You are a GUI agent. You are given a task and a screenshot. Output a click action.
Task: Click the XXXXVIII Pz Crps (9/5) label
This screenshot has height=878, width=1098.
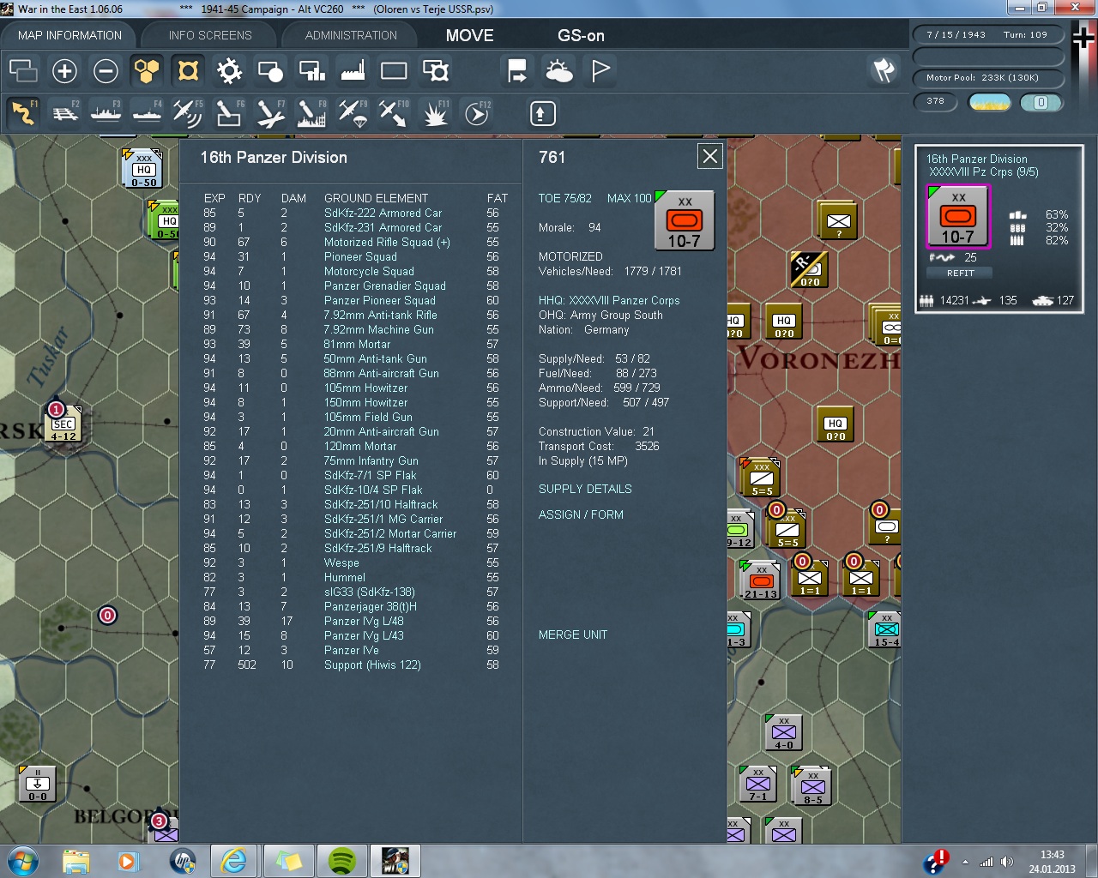[x=984, y=171]
